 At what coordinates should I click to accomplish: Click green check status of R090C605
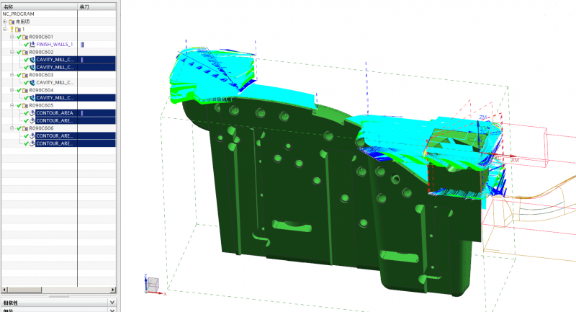(19, 105)
